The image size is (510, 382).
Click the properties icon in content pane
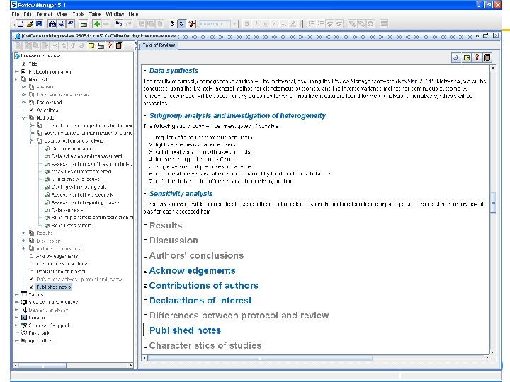456,58
